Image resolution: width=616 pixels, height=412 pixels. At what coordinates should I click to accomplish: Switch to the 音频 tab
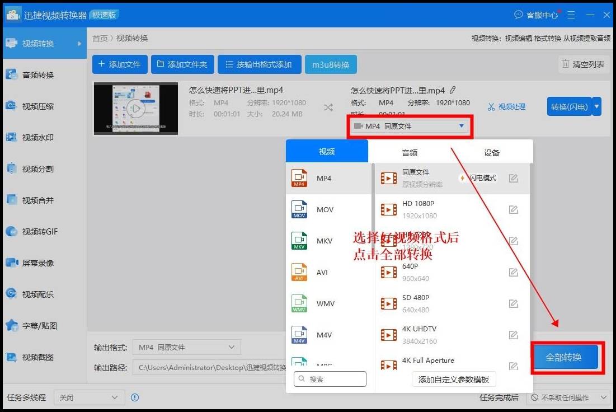pyautogui.click(x=410, y=152)
